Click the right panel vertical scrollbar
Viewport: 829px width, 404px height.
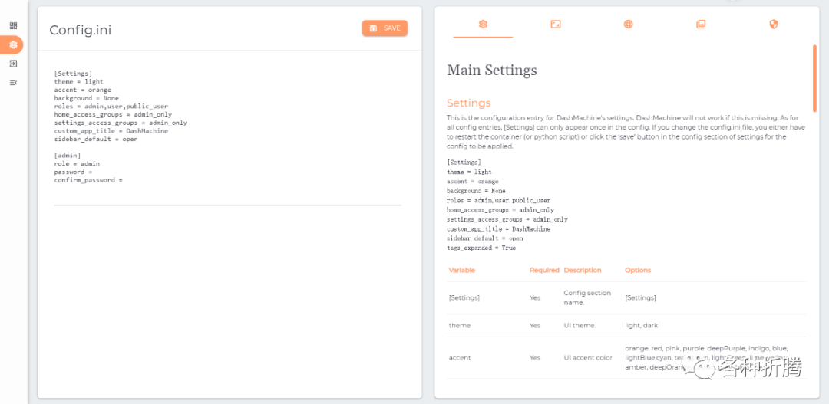point(814,77)
